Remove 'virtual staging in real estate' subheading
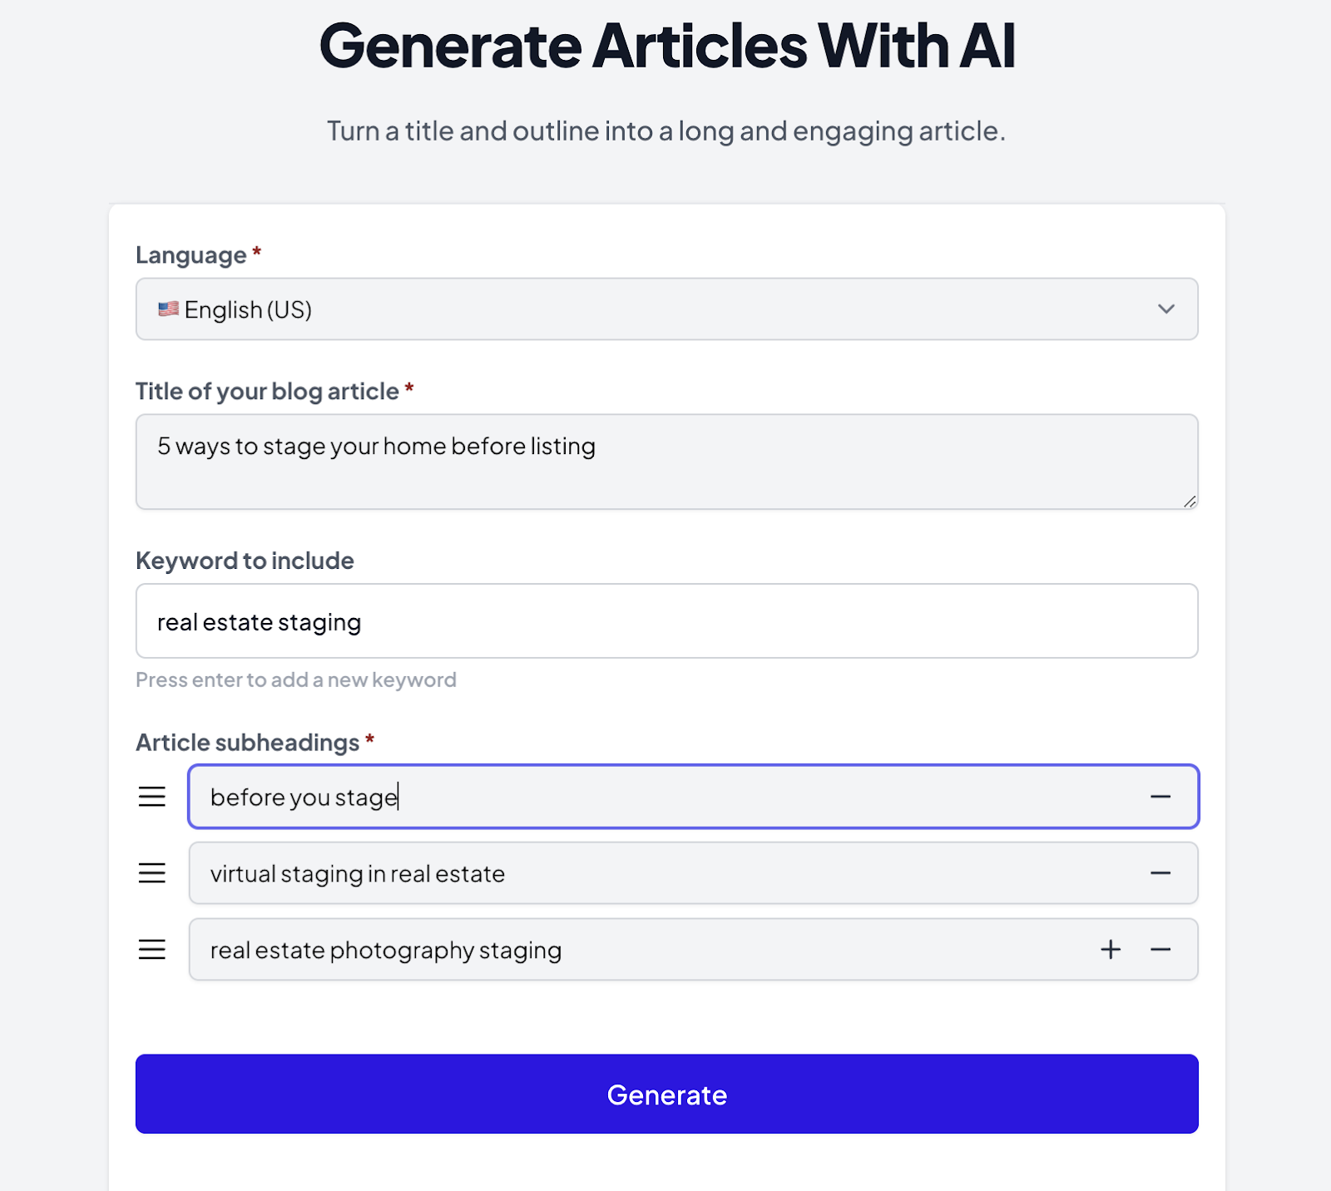 [1160, 873]
